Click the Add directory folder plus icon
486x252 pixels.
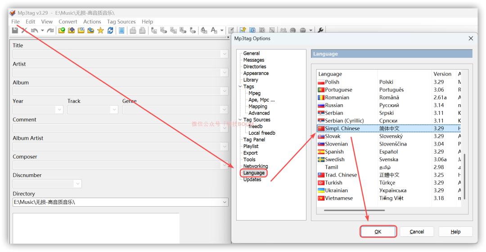pyautogui.click(x=71, y=31)
